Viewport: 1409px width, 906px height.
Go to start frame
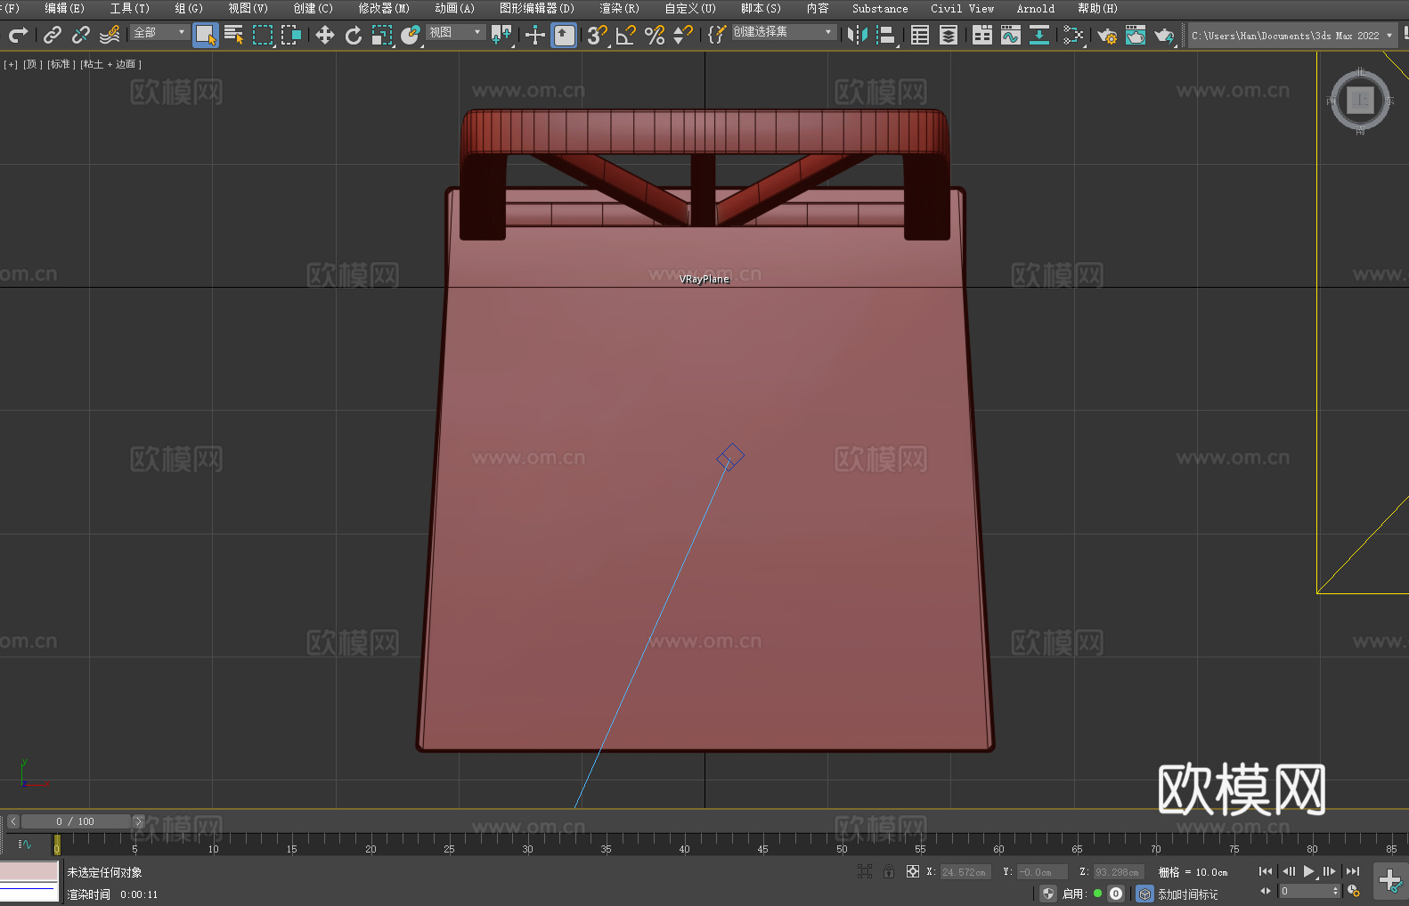[x=1265, y=871]
